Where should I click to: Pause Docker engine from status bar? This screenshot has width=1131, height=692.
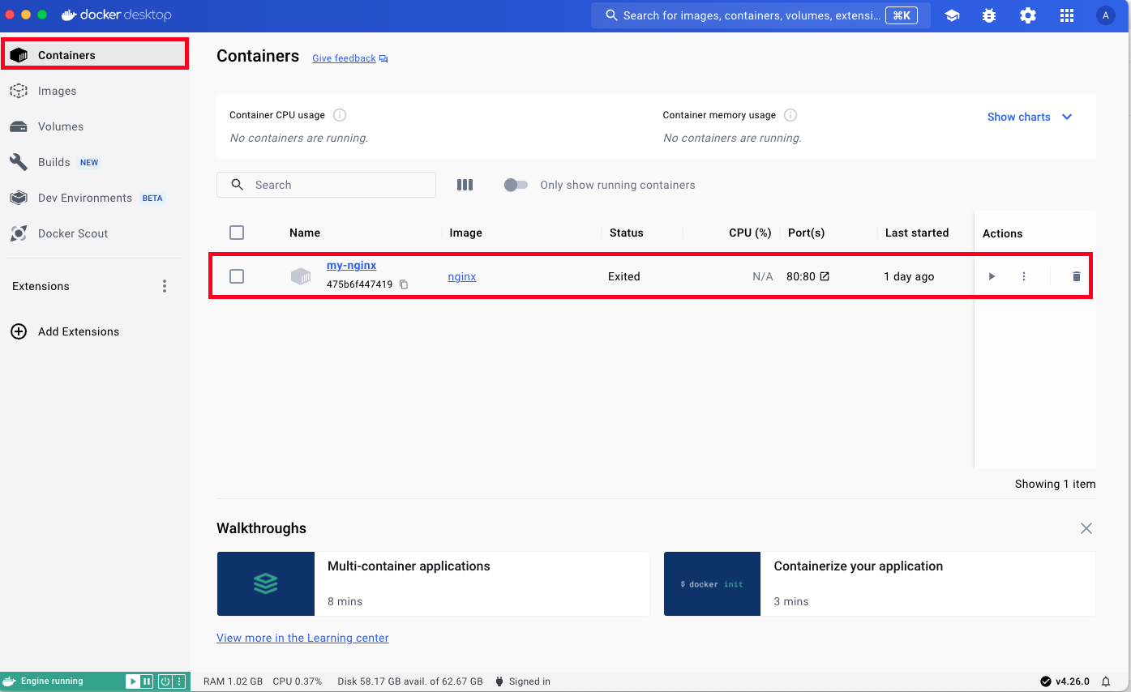tap(147, 681)
